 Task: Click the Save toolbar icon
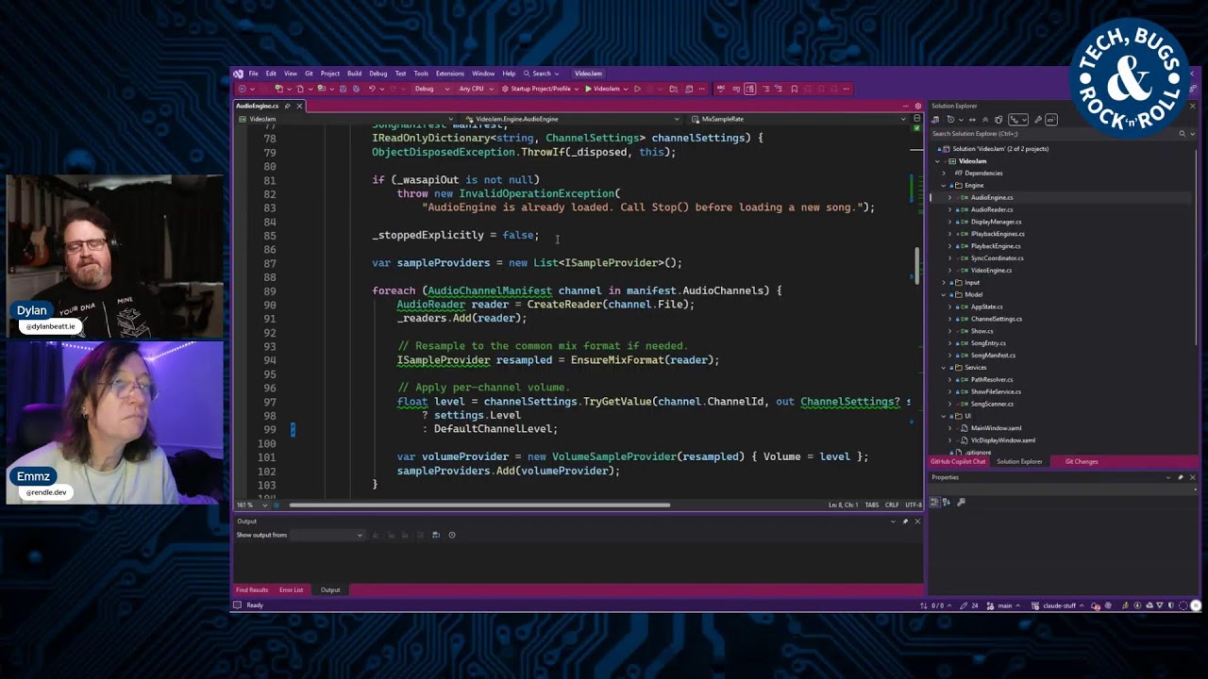pos(343,89)
